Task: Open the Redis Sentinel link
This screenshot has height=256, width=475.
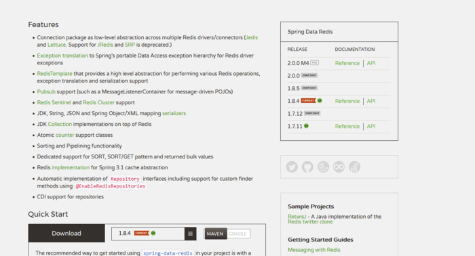Action: (54, 102)
